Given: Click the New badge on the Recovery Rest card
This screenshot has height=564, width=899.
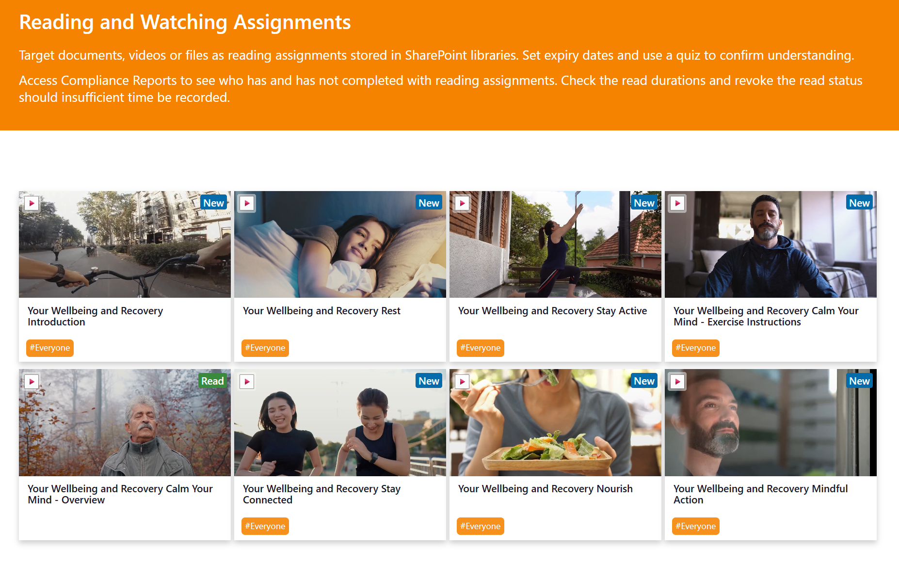Looking at the screenshot, I should [x=429, y=203].
